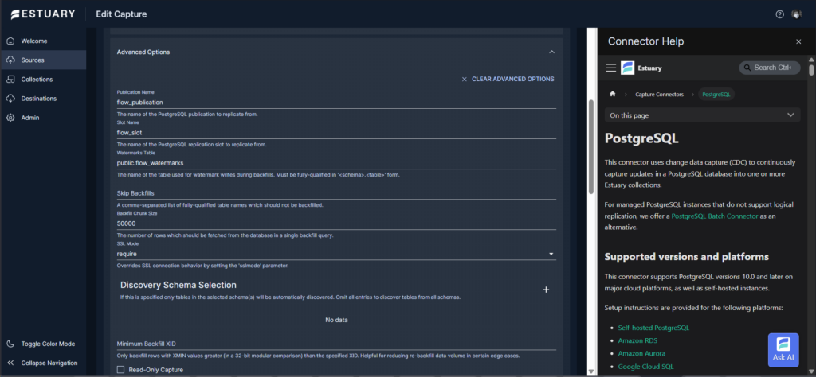
Task: Click the Sources cloud upload icon
Action: 10,60
